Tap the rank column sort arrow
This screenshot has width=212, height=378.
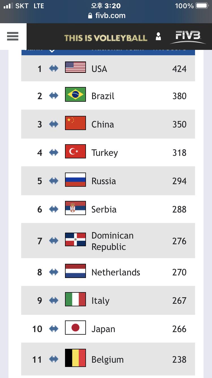52,50
